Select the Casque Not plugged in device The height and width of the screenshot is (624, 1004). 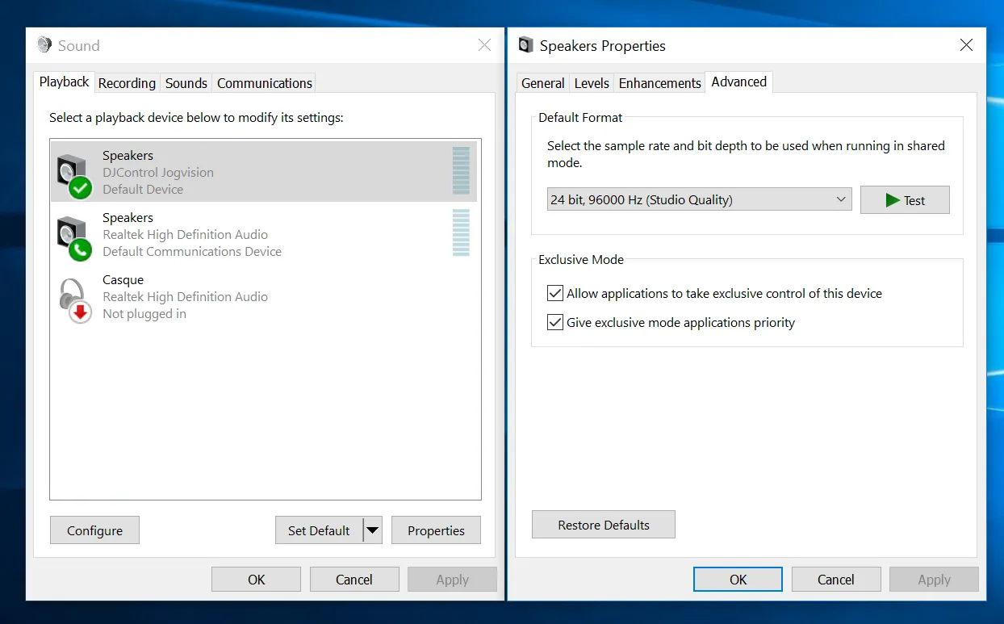pos(186,297)
